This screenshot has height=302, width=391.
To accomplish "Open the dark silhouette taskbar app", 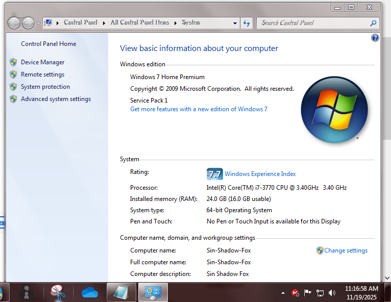I will 26,292.
